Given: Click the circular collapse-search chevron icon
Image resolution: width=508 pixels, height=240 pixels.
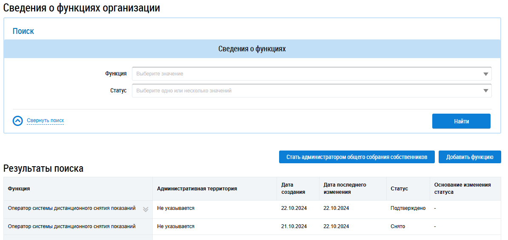Looking at the screenshot, I should 17,121.
